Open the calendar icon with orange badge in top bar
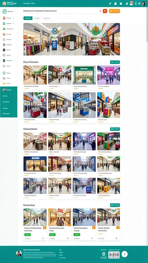This screenshot has width=148, height=263. coord(131,3)
